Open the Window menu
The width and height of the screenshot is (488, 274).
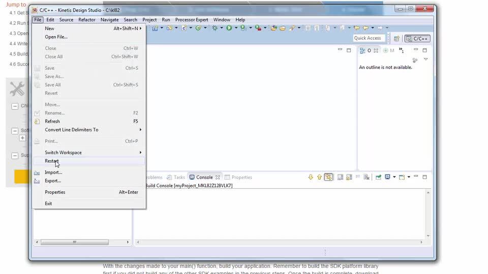point(222,20)
